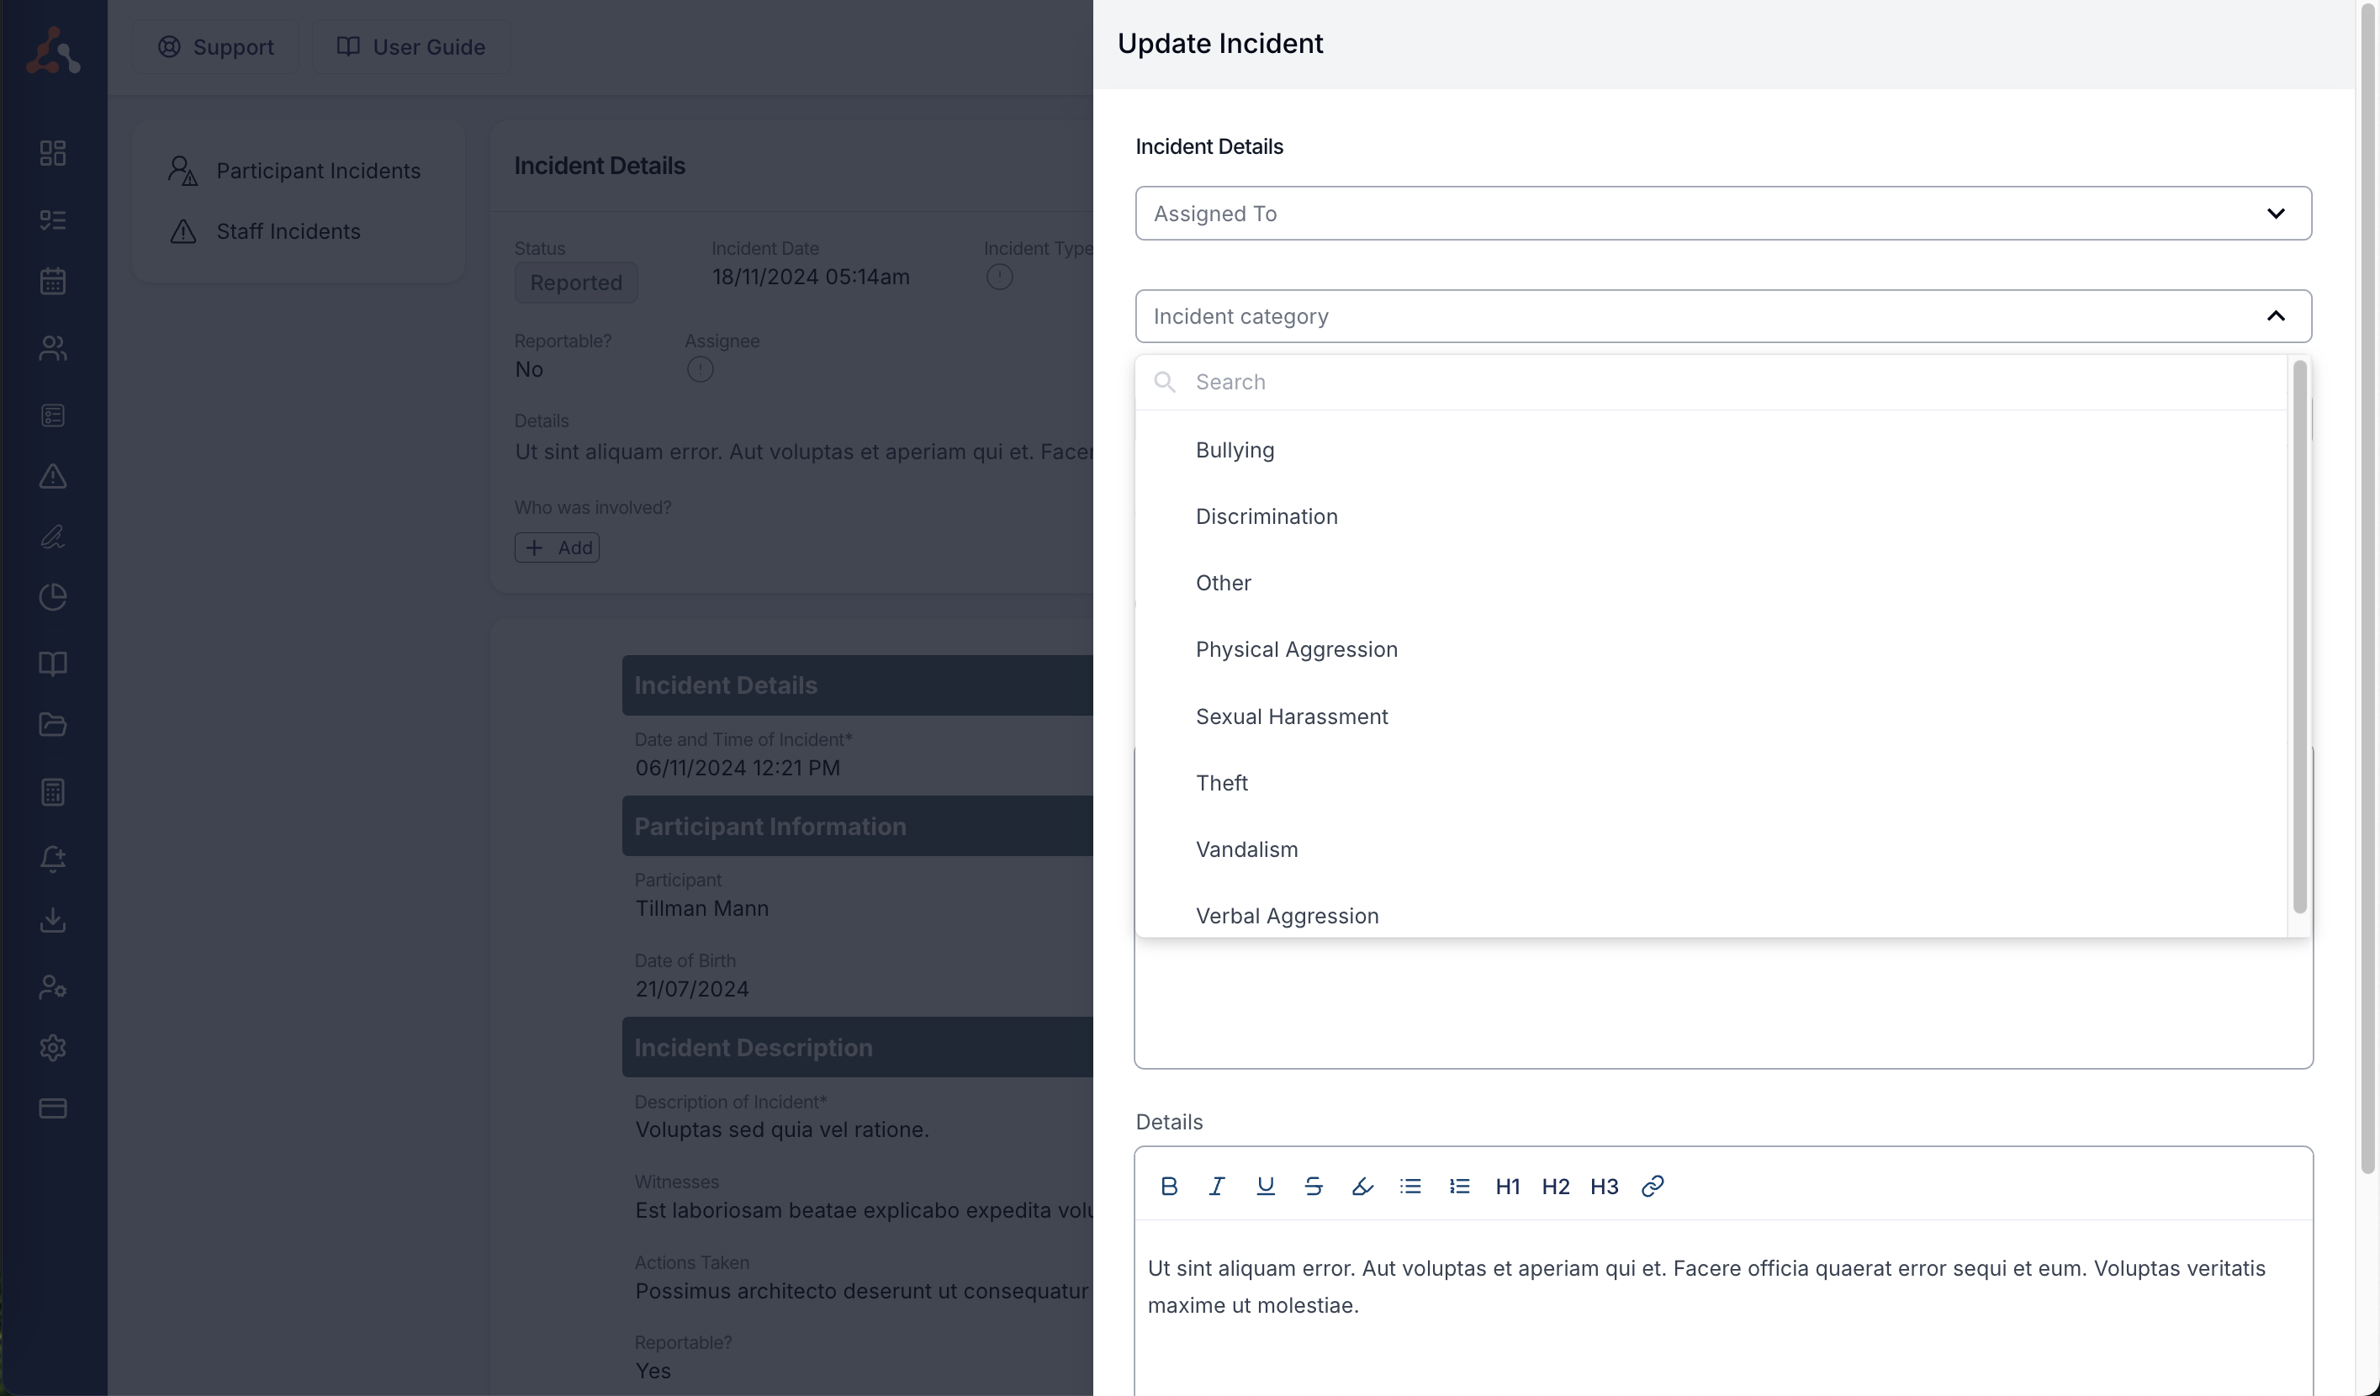The width and height of the screenshot is (2380, 1396).
Task: Click Add under Who was involved
Action: click(x=558, y=547)
